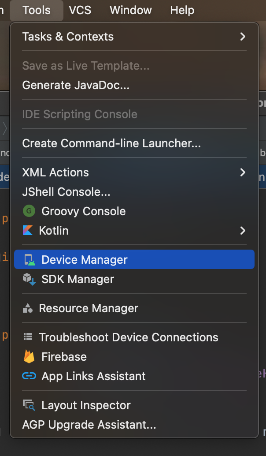Viewport: 266px width, 456px height.
Task: Launch AGP Upgrade Assistant... menu item
Action: (x=89, y=425)
